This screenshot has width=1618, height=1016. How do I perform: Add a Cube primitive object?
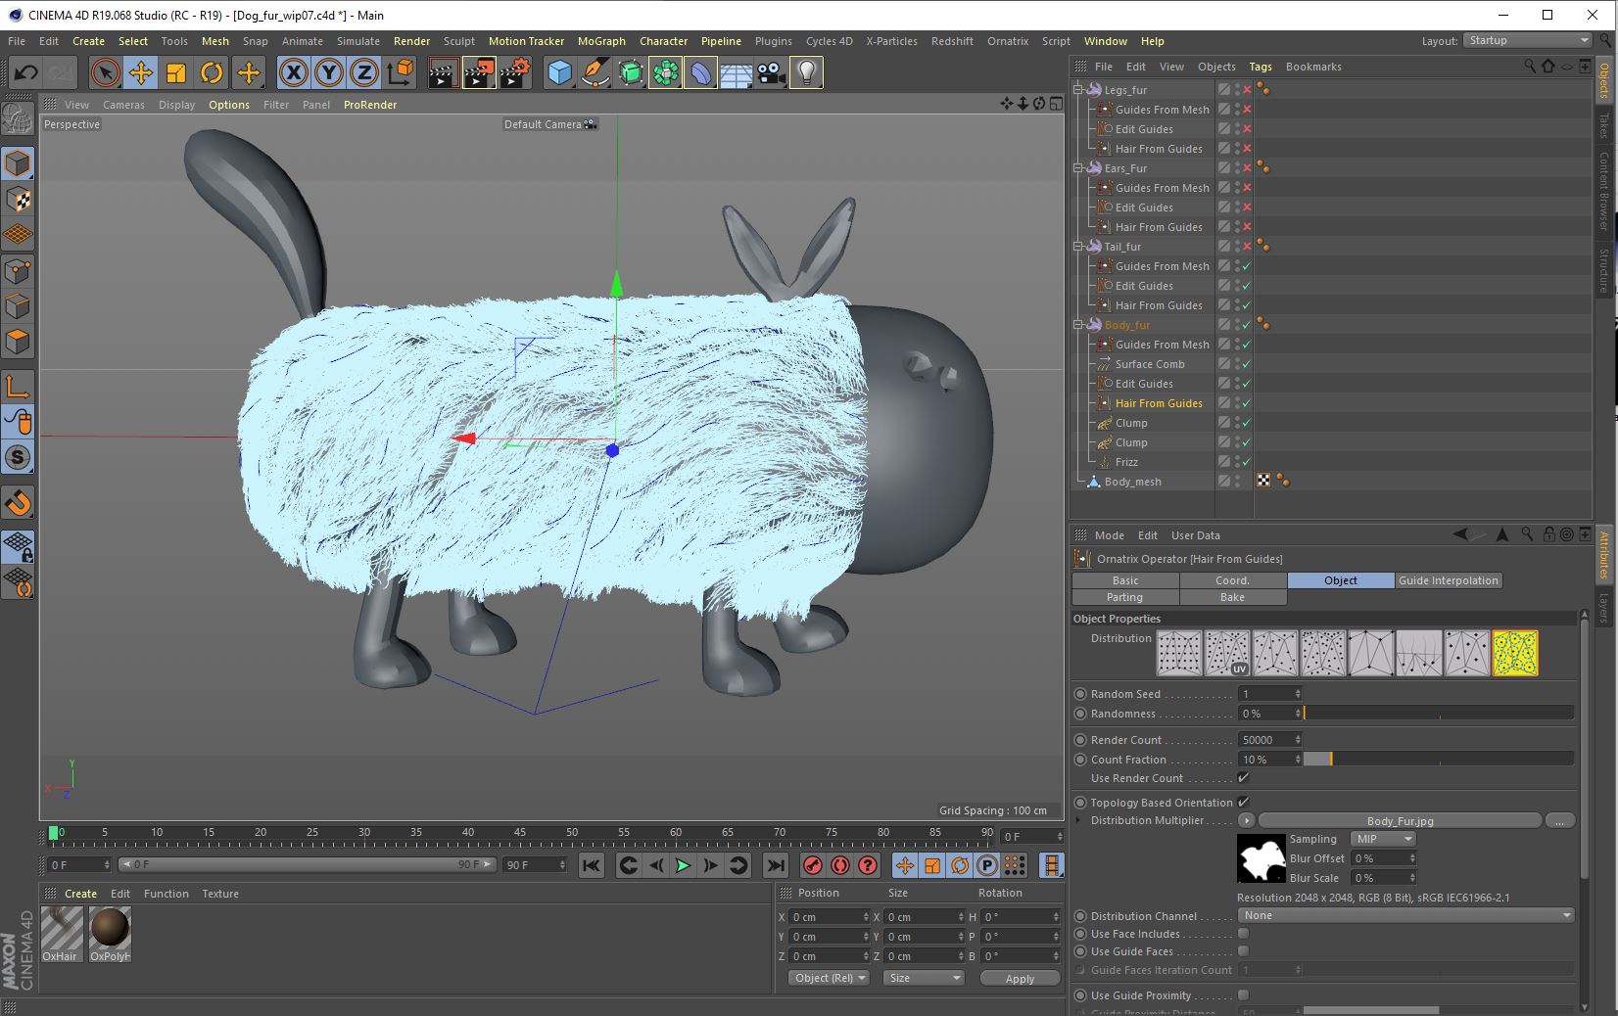point(559,73)
